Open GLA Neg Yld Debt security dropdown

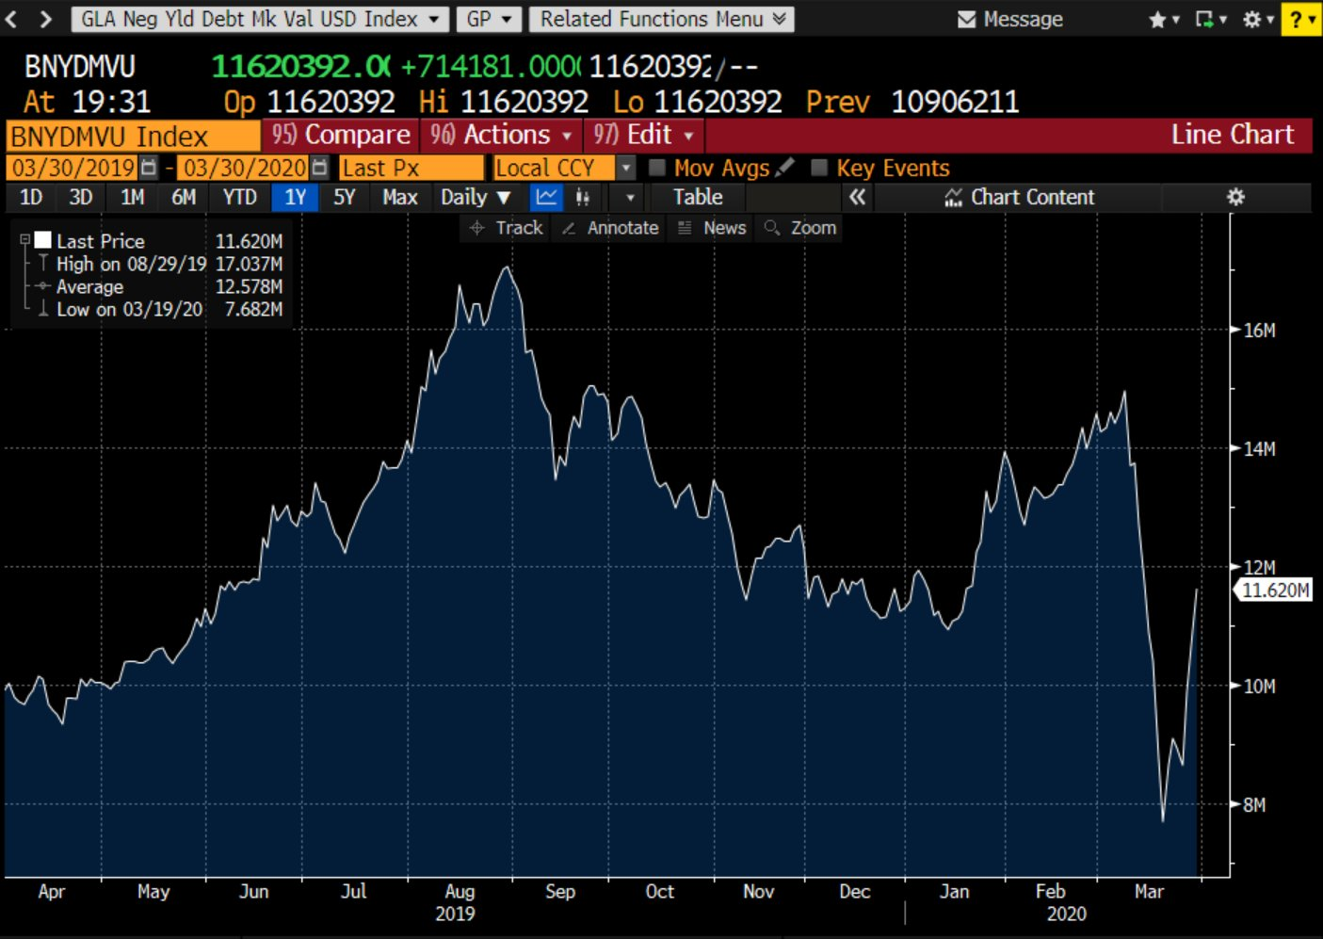[259, 19]
